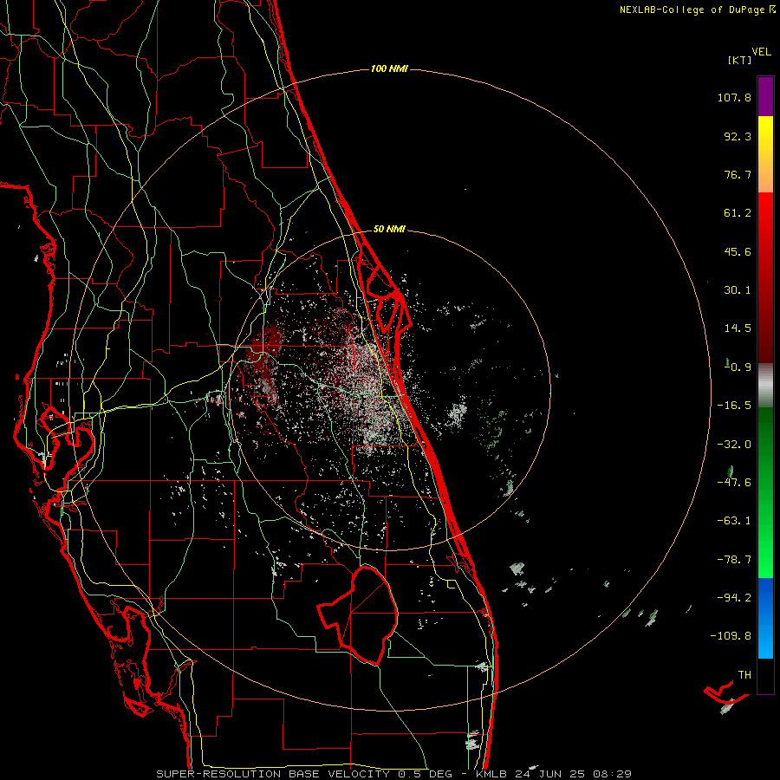Select the SUPER-RESOLUTION BASE VELOCITY caption text
The image size is (780, 780).
(273, 774)
